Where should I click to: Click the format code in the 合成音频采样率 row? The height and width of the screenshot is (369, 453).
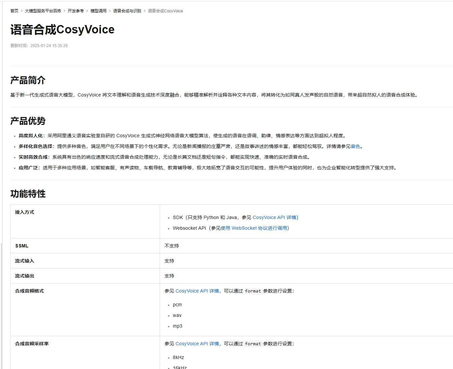coord(253,344)
